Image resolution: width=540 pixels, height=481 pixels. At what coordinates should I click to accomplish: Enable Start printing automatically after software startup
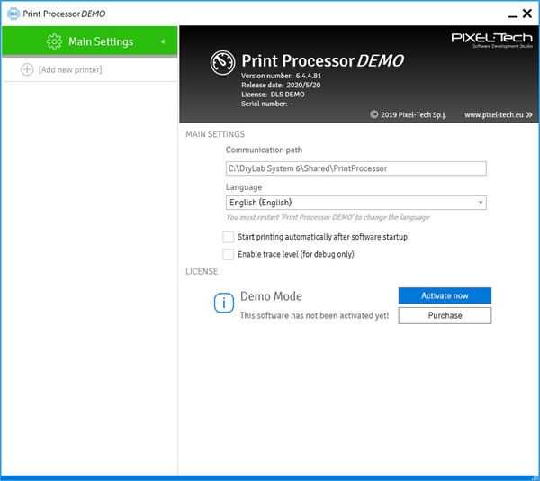pos(229,237)
